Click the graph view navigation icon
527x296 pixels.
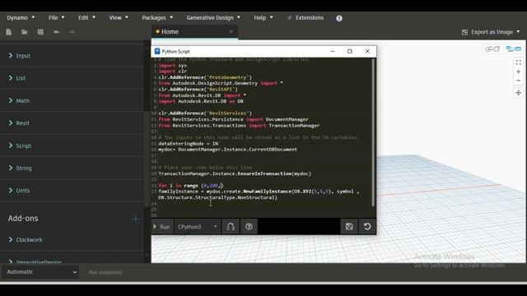click(514, 49)
